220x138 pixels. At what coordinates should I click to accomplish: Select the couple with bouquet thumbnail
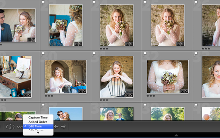coord(18,25)
